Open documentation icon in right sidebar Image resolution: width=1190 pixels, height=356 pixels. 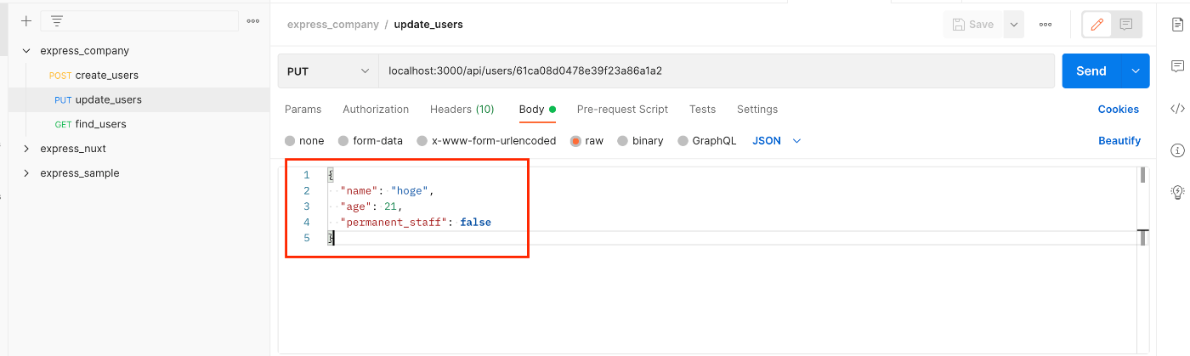pyautogui.click(x=1177, y=24)
